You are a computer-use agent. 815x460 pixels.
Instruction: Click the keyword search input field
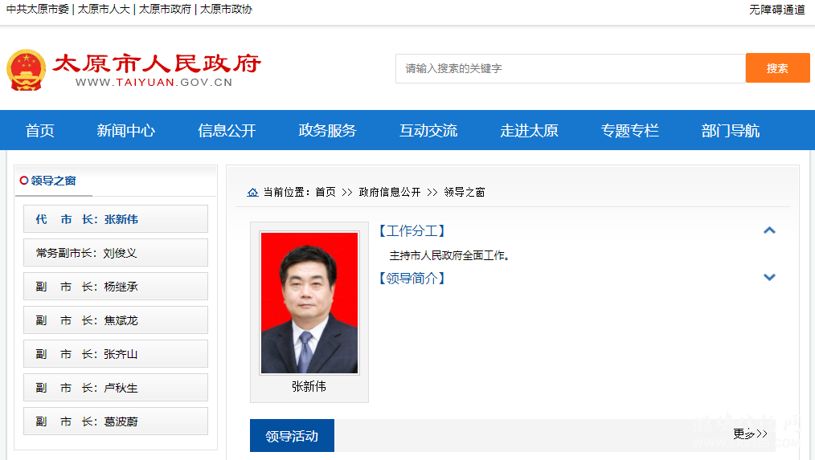pyautogui.click(x=570, y=69)
